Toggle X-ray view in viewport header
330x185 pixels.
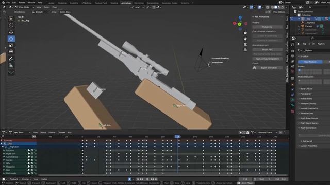pos(268,7)
